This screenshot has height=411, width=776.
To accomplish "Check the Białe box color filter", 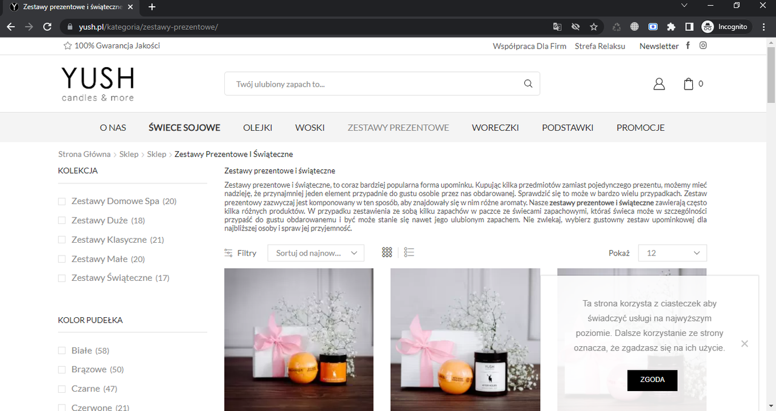I will (x=62, y=350).
